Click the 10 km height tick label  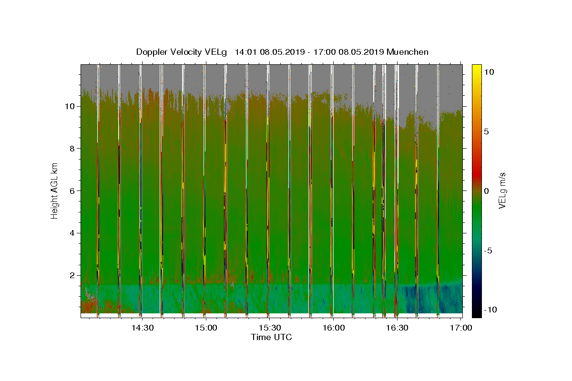[70, 106]
